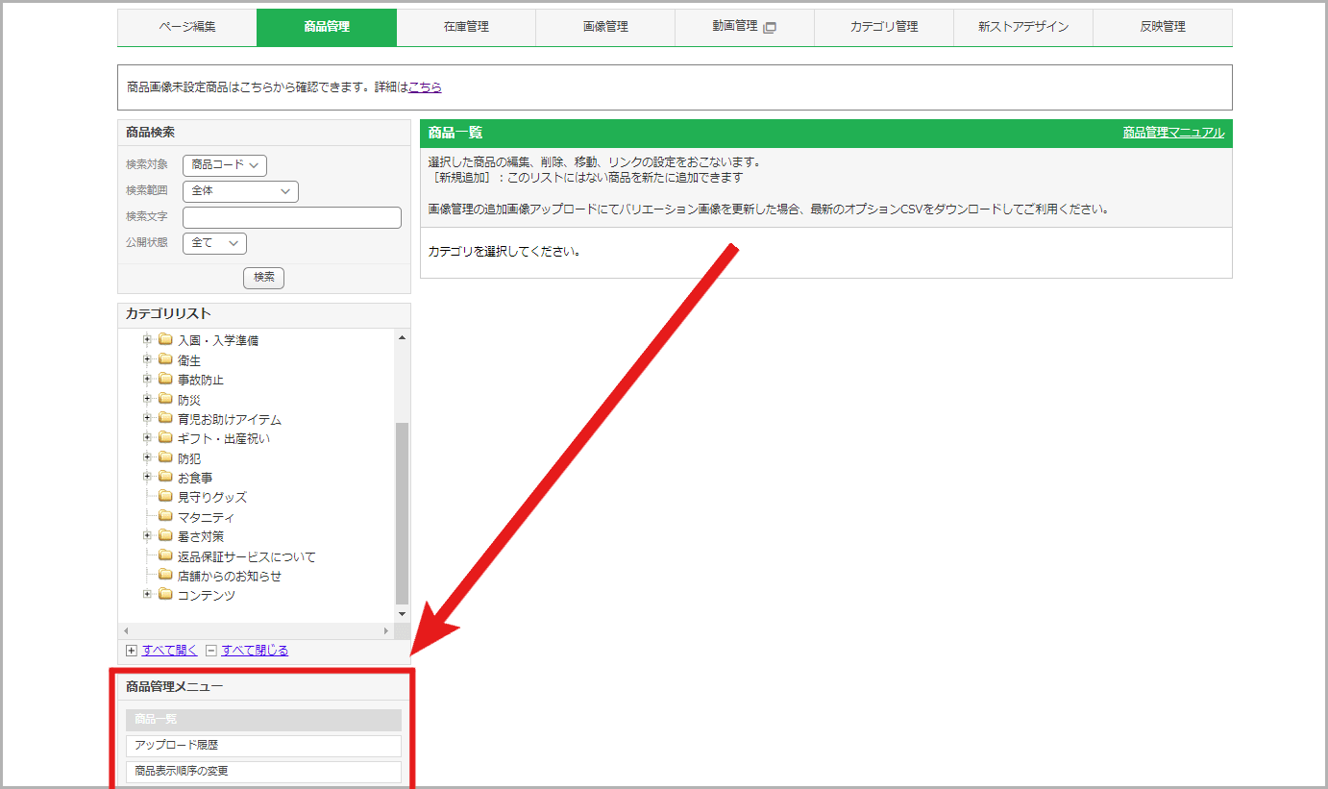Select the 返品保証サービスについて category

click(247, 557)
